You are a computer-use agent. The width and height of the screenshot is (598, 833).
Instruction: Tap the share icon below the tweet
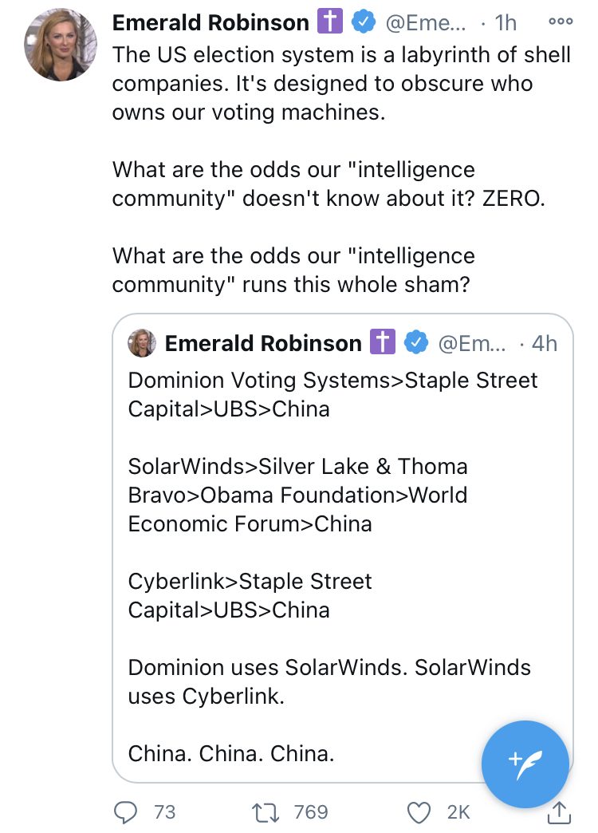561,811
